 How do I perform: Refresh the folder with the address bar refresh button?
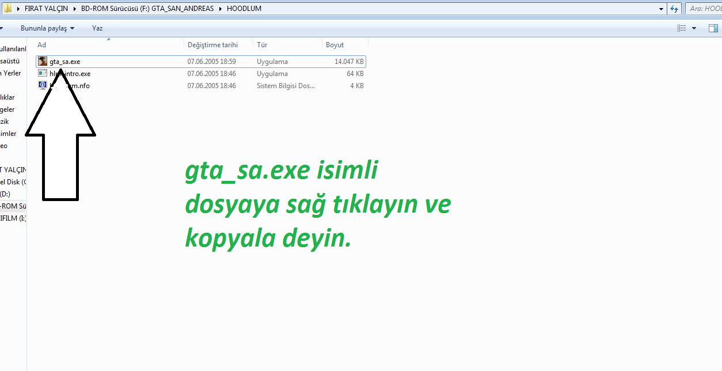[675, 9]
